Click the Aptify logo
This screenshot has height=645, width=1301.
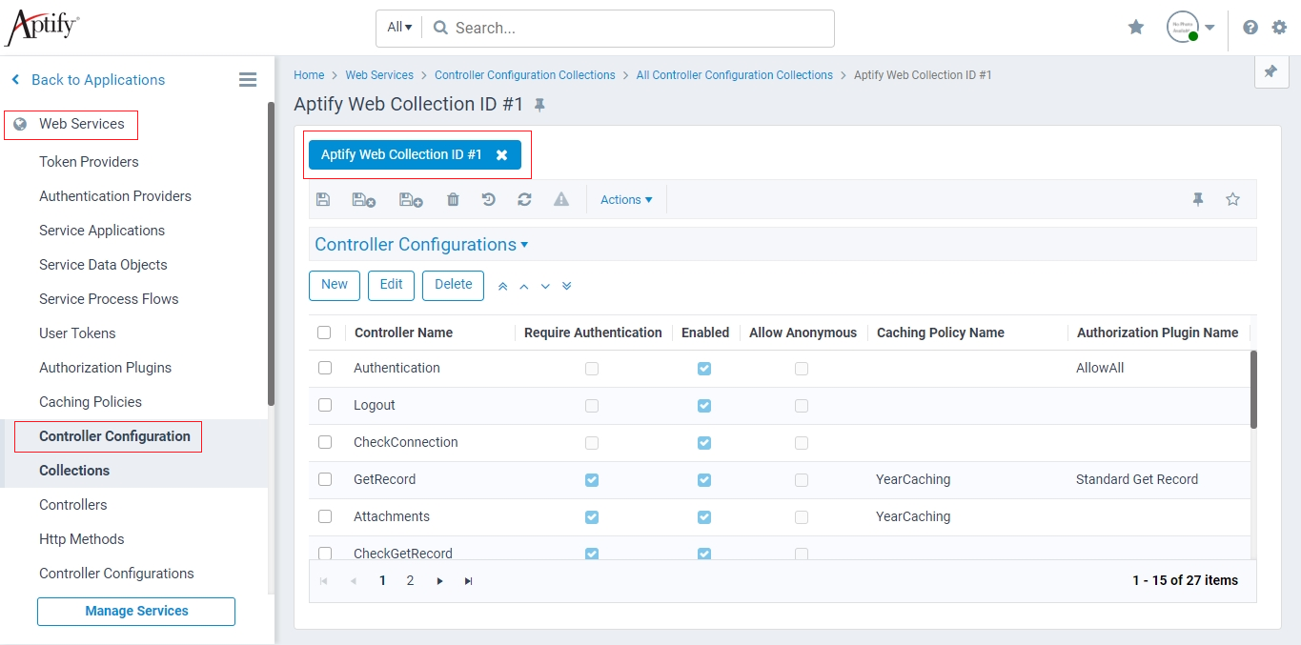[x=42, y=27]
